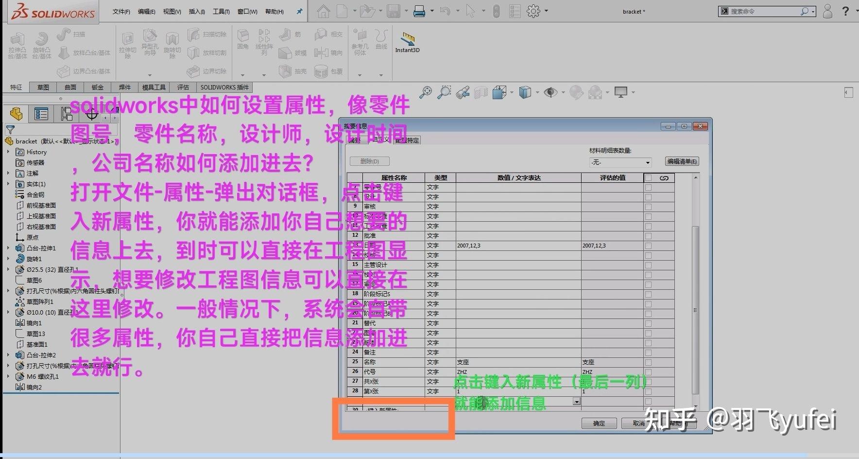Open the 工具(T) menu
The height and width of the screenshot is (459, 859).
tap(221, 11)
